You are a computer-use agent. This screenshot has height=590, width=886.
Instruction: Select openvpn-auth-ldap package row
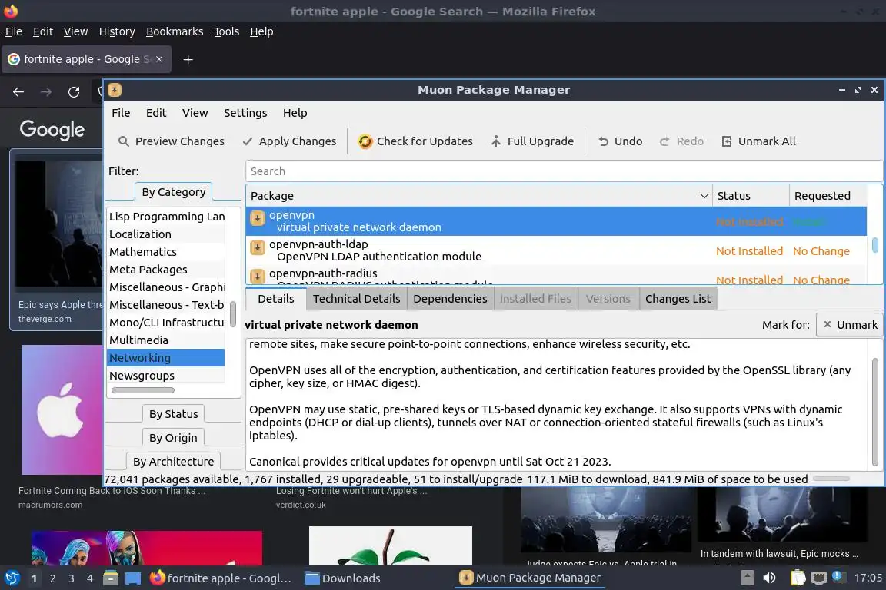(x=556, y=250)
